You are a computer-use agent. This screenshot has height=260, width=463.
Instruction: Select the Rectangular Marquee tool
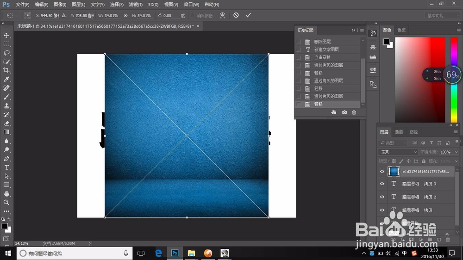[6, 44]
